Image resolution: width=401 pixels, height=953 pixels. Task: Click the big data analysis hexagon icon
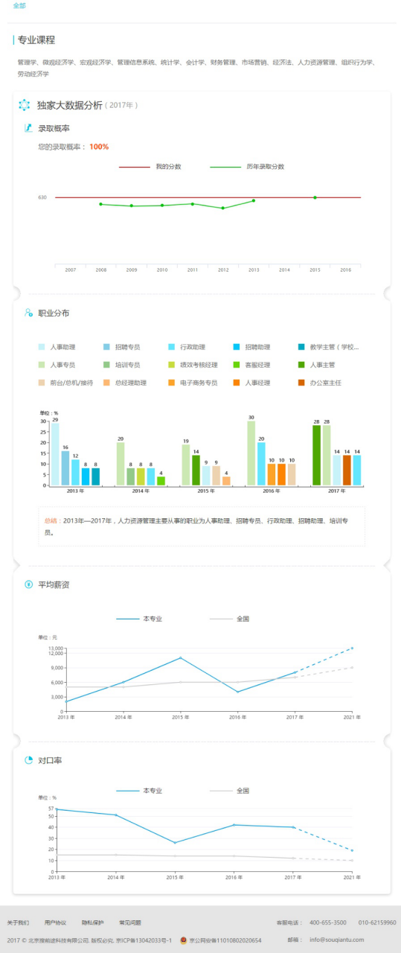[24, 105]
